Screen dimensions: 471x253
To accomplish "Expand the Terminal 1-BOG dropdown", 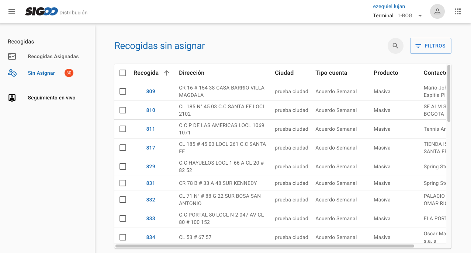I will [x=420, y=16].
